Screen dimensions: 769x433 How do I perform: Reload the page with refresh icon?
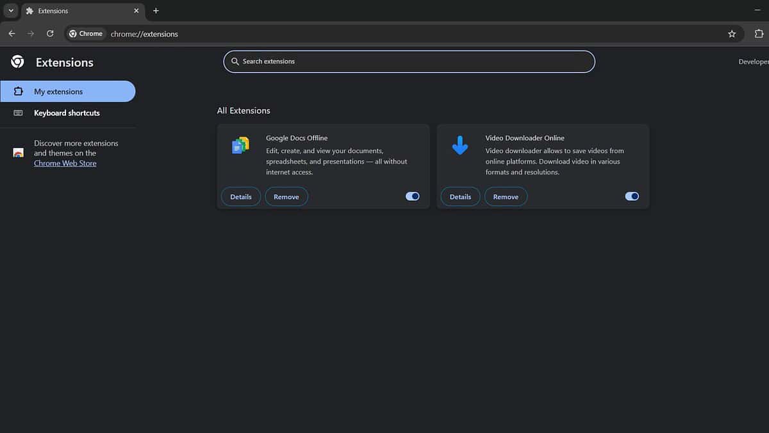[50, 34]
